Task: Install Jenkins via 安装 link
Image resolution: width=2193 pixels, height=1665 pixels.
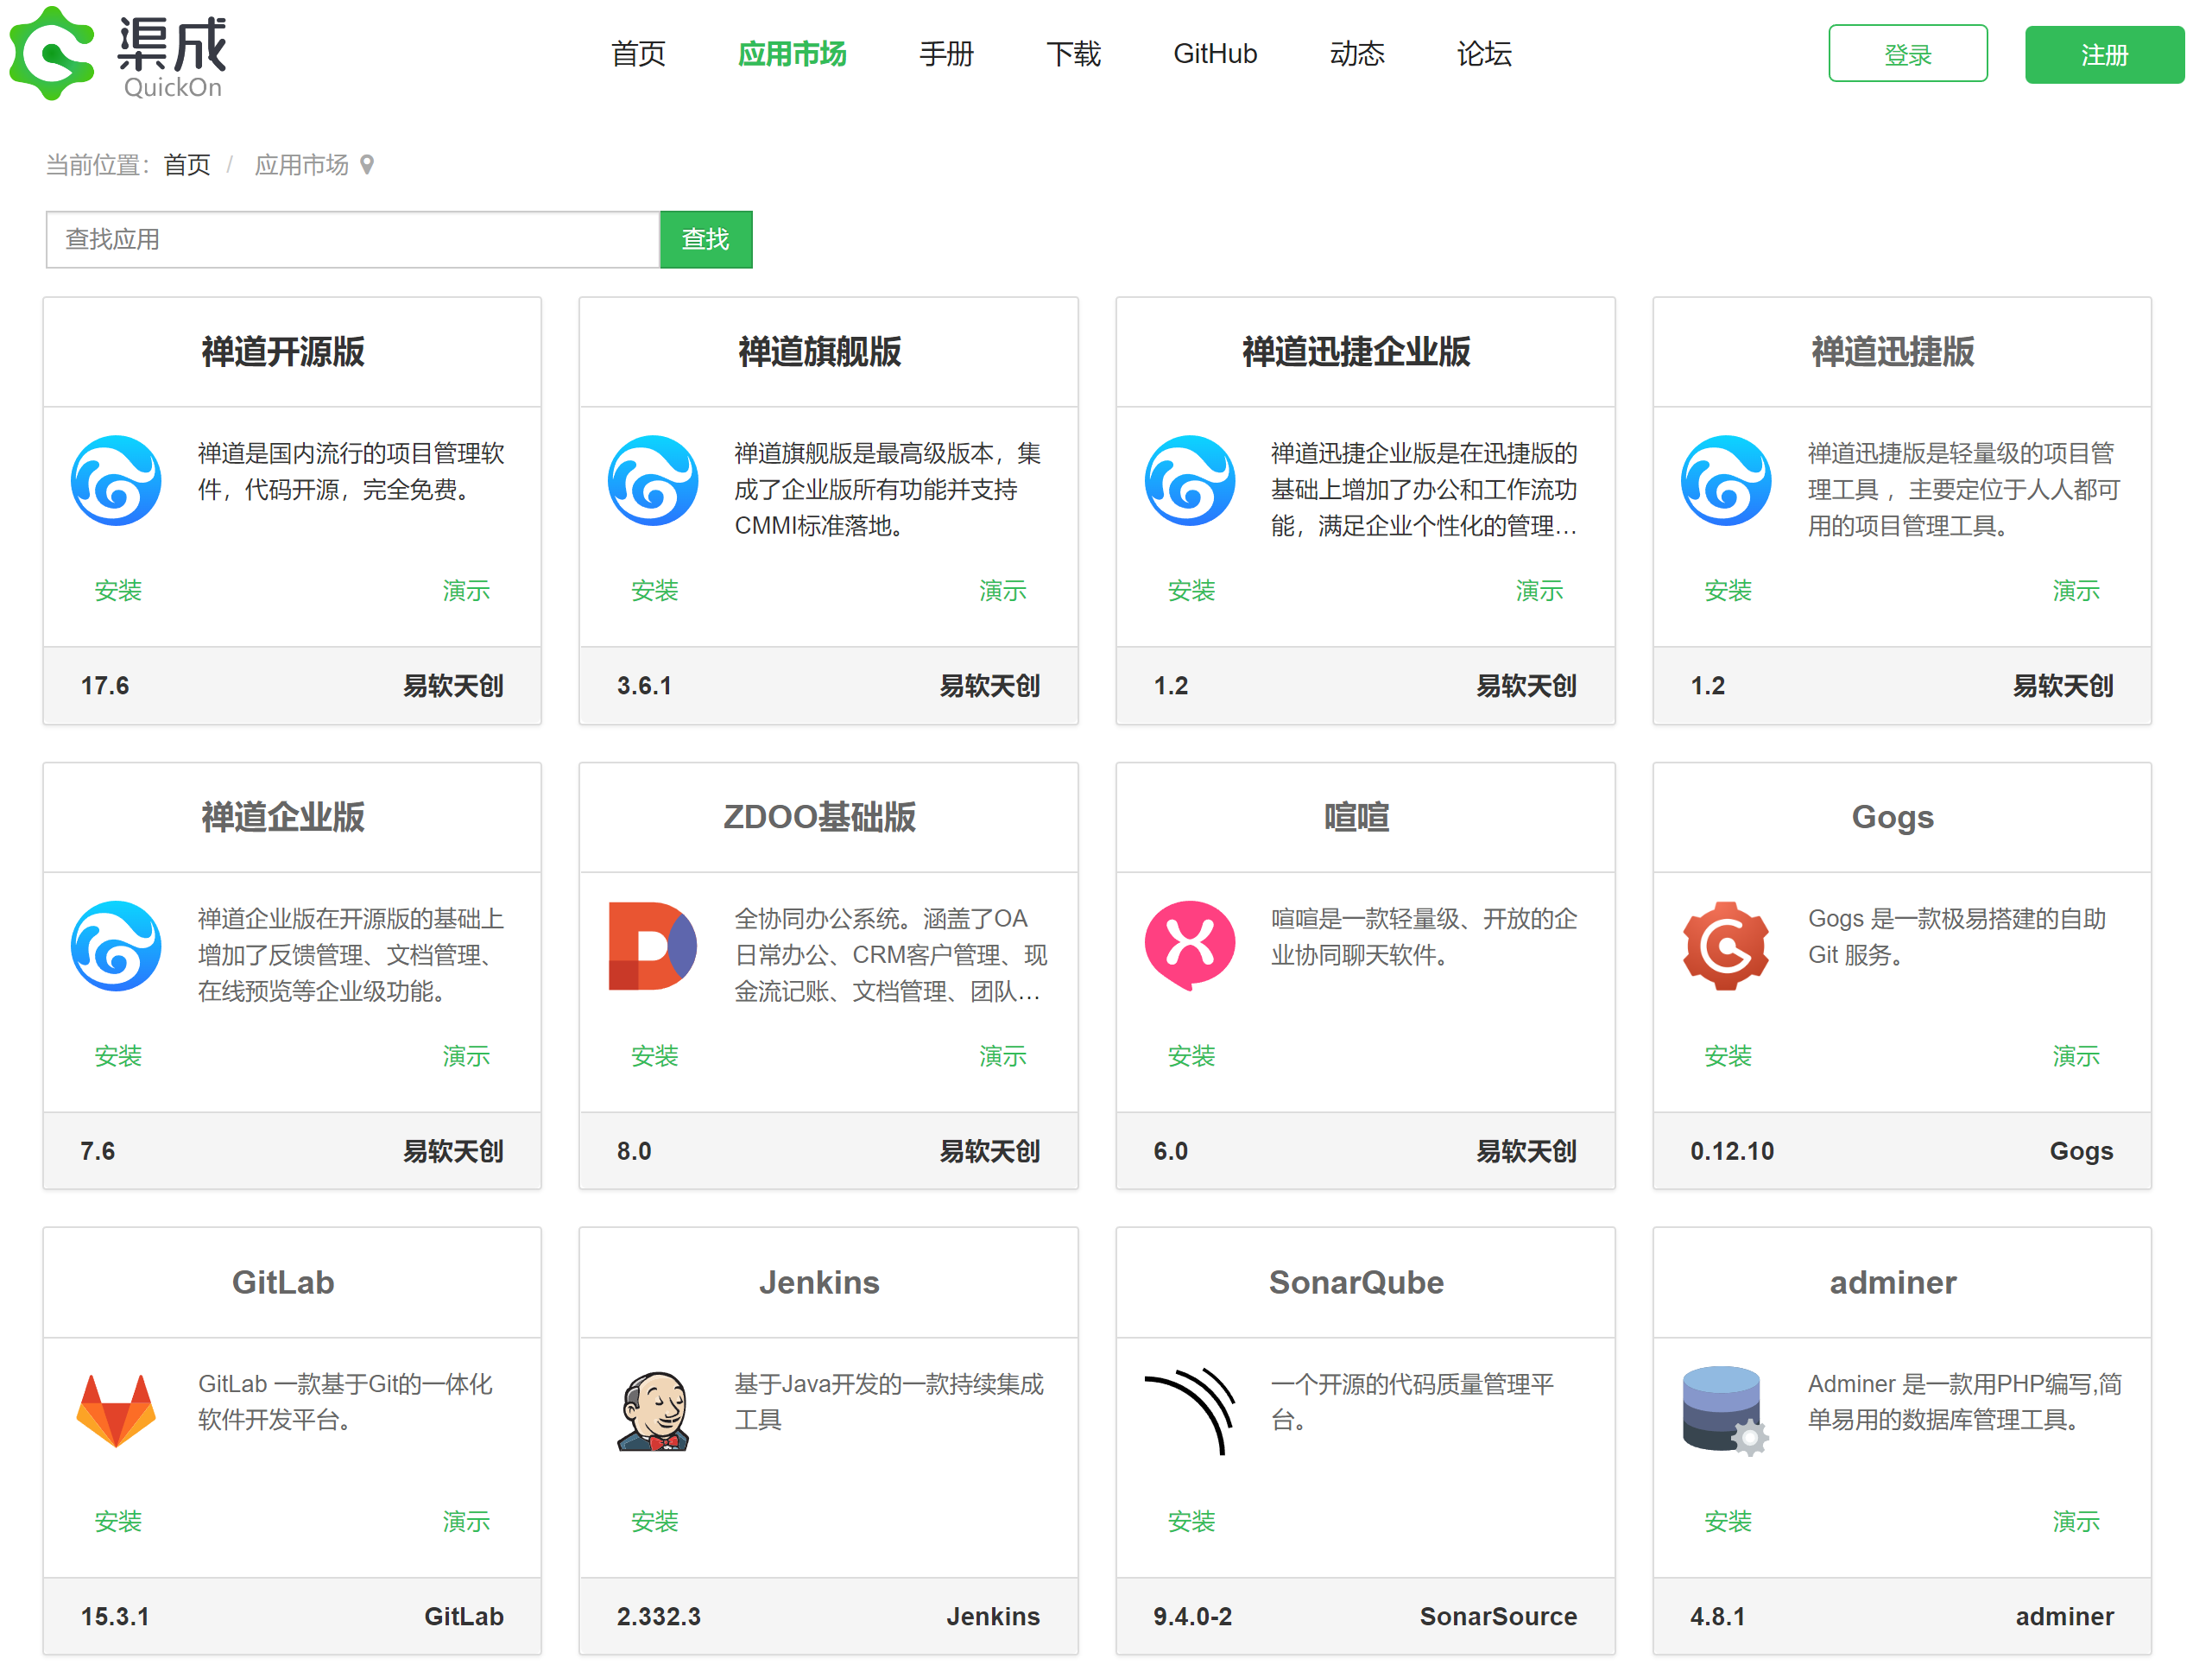Action: click(x=654, y=1520)
